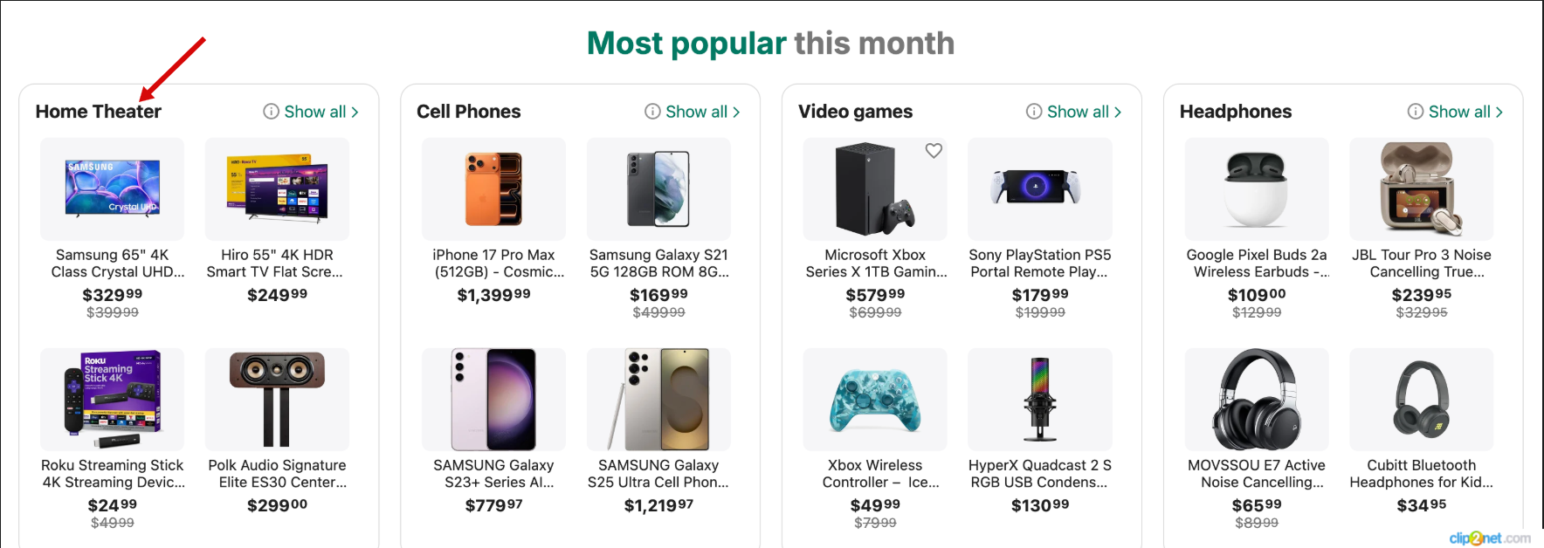This screenshot has height=548, width=1544.
Task: Select the iPhone 17 Pro Max product image
Action: click(493, 188)
